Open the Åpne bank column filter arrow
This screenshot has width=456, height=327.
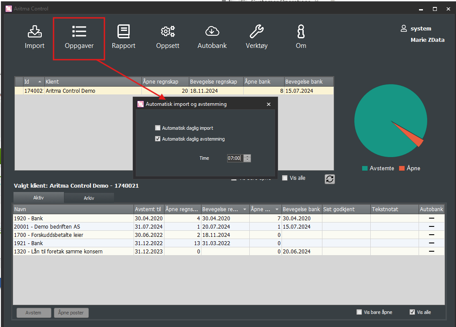277,209
